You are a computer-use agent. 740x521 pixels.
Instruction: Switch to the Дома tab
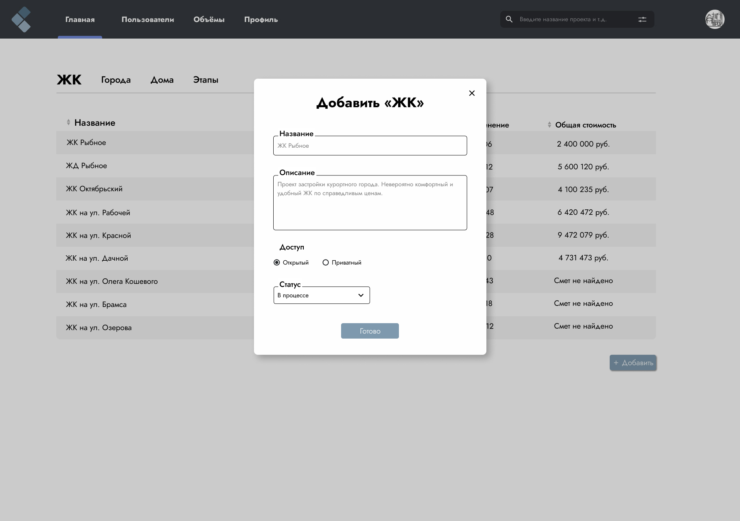click(162, 80)
